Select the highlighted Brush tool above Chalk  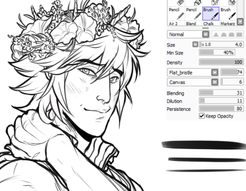tap(211, 14)
